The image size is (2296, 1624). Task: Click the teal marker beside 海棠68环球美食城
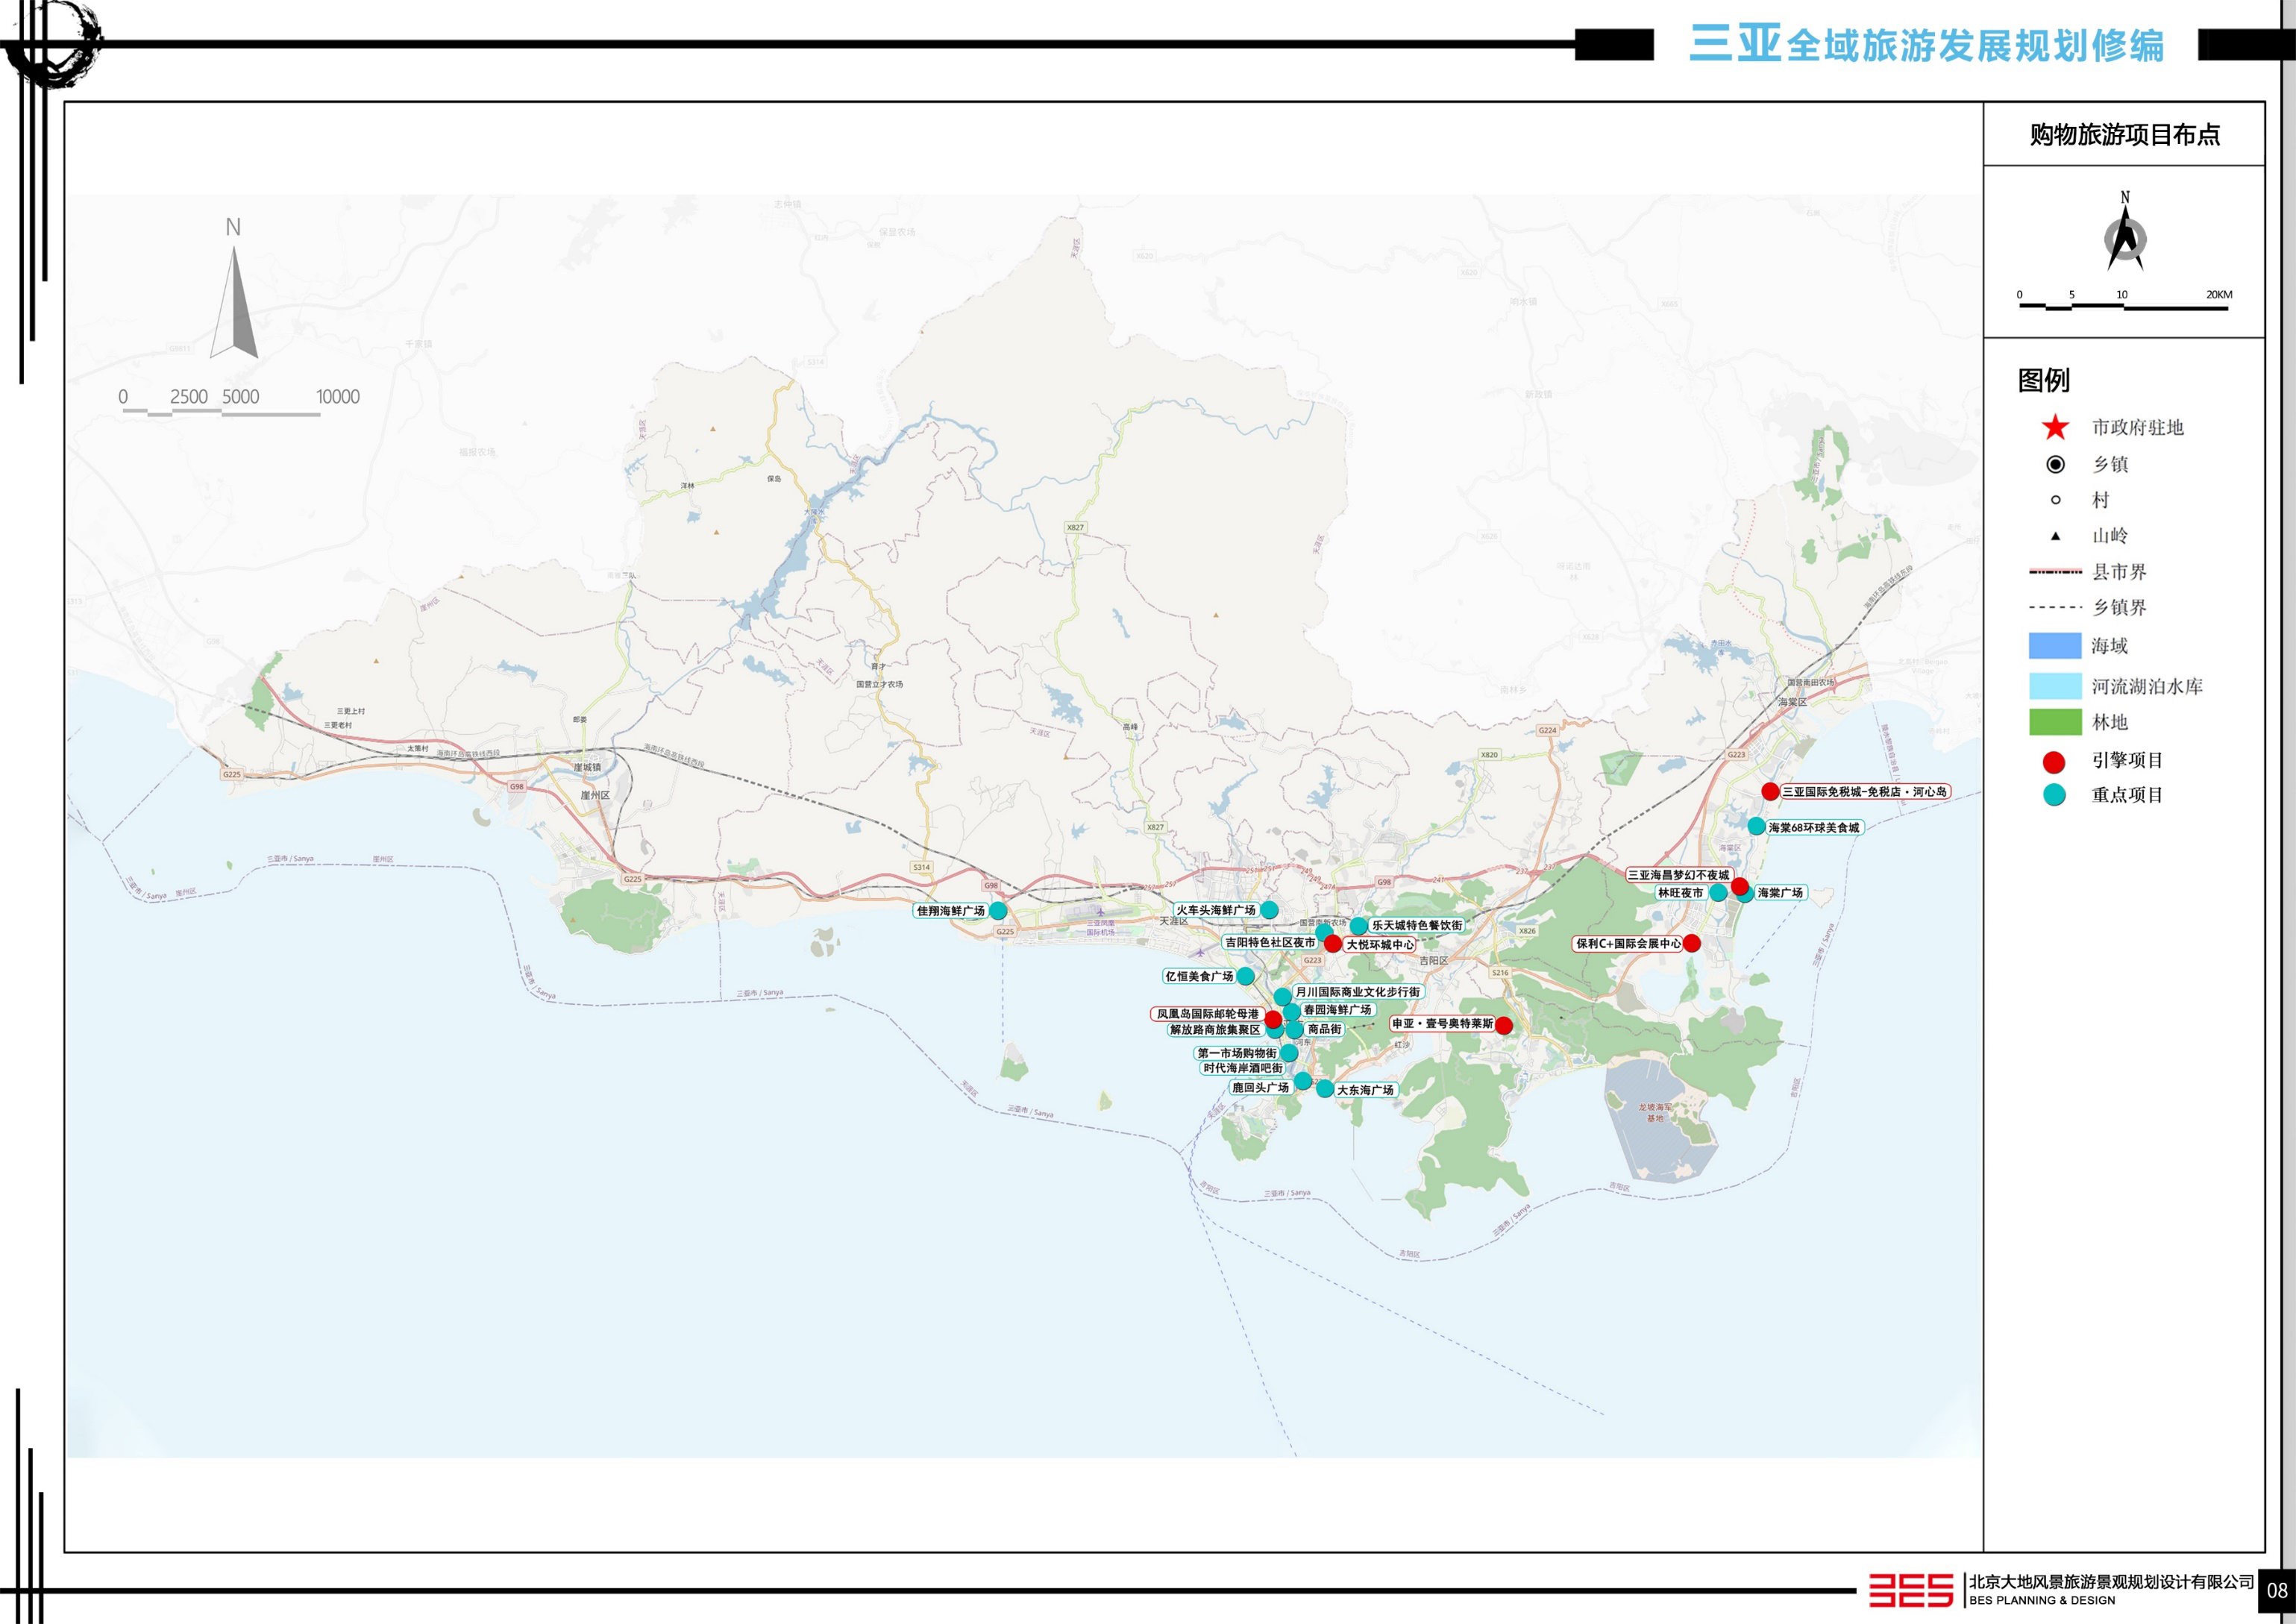pos(1756,826)
